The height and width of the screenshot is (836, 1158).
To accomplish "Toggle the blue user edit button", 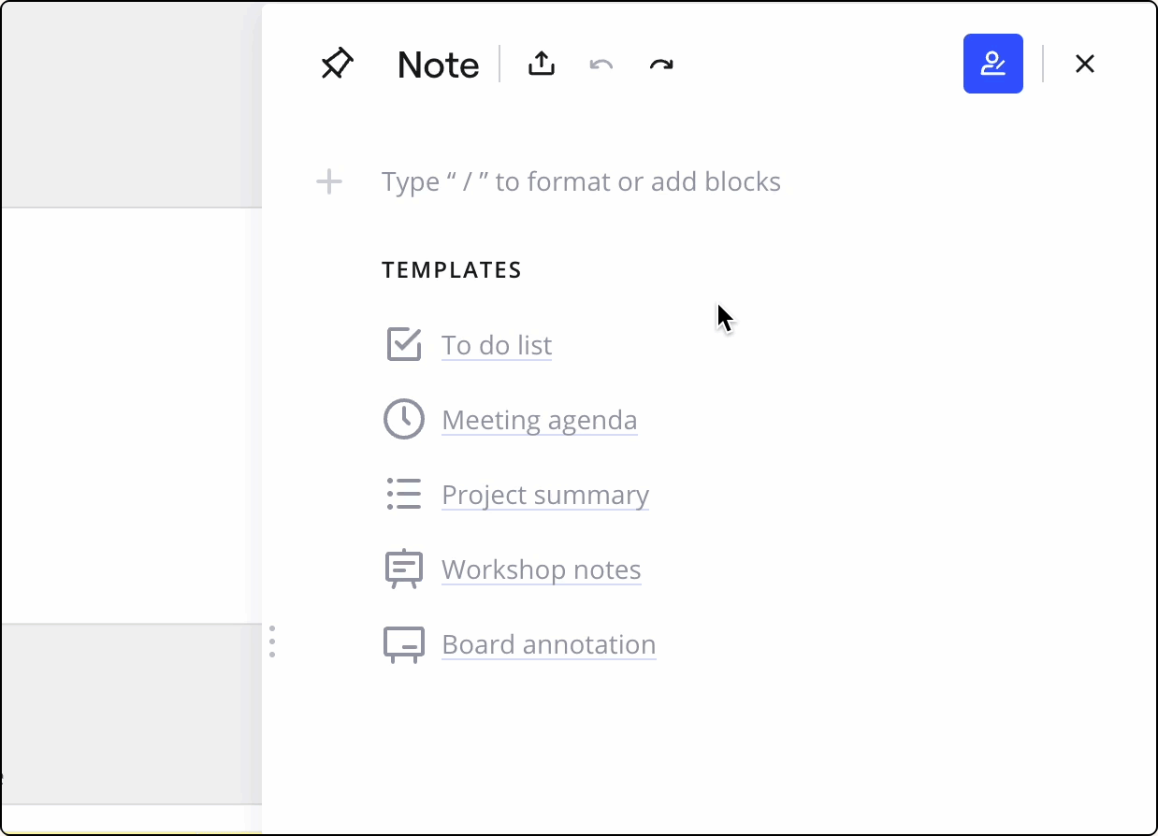I will [992, 64].
